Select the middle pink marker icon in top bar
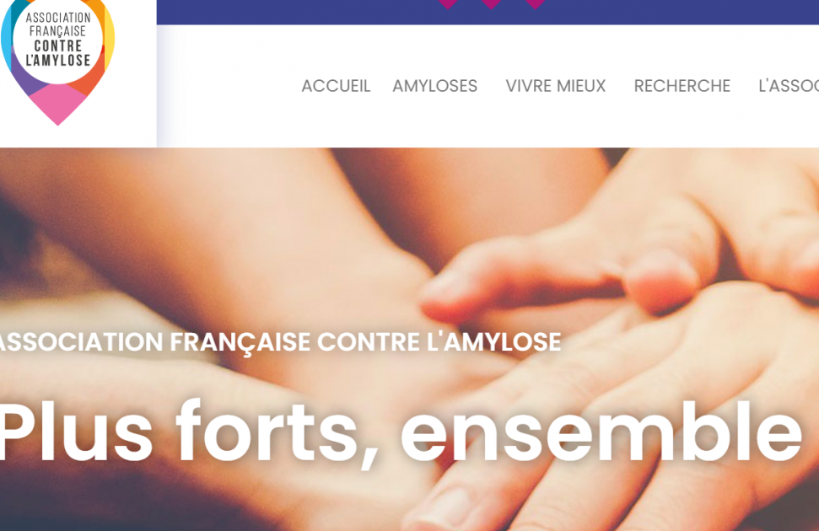This screenshot has height=531, width=819. pyautogui.click(x=491, y=4)
